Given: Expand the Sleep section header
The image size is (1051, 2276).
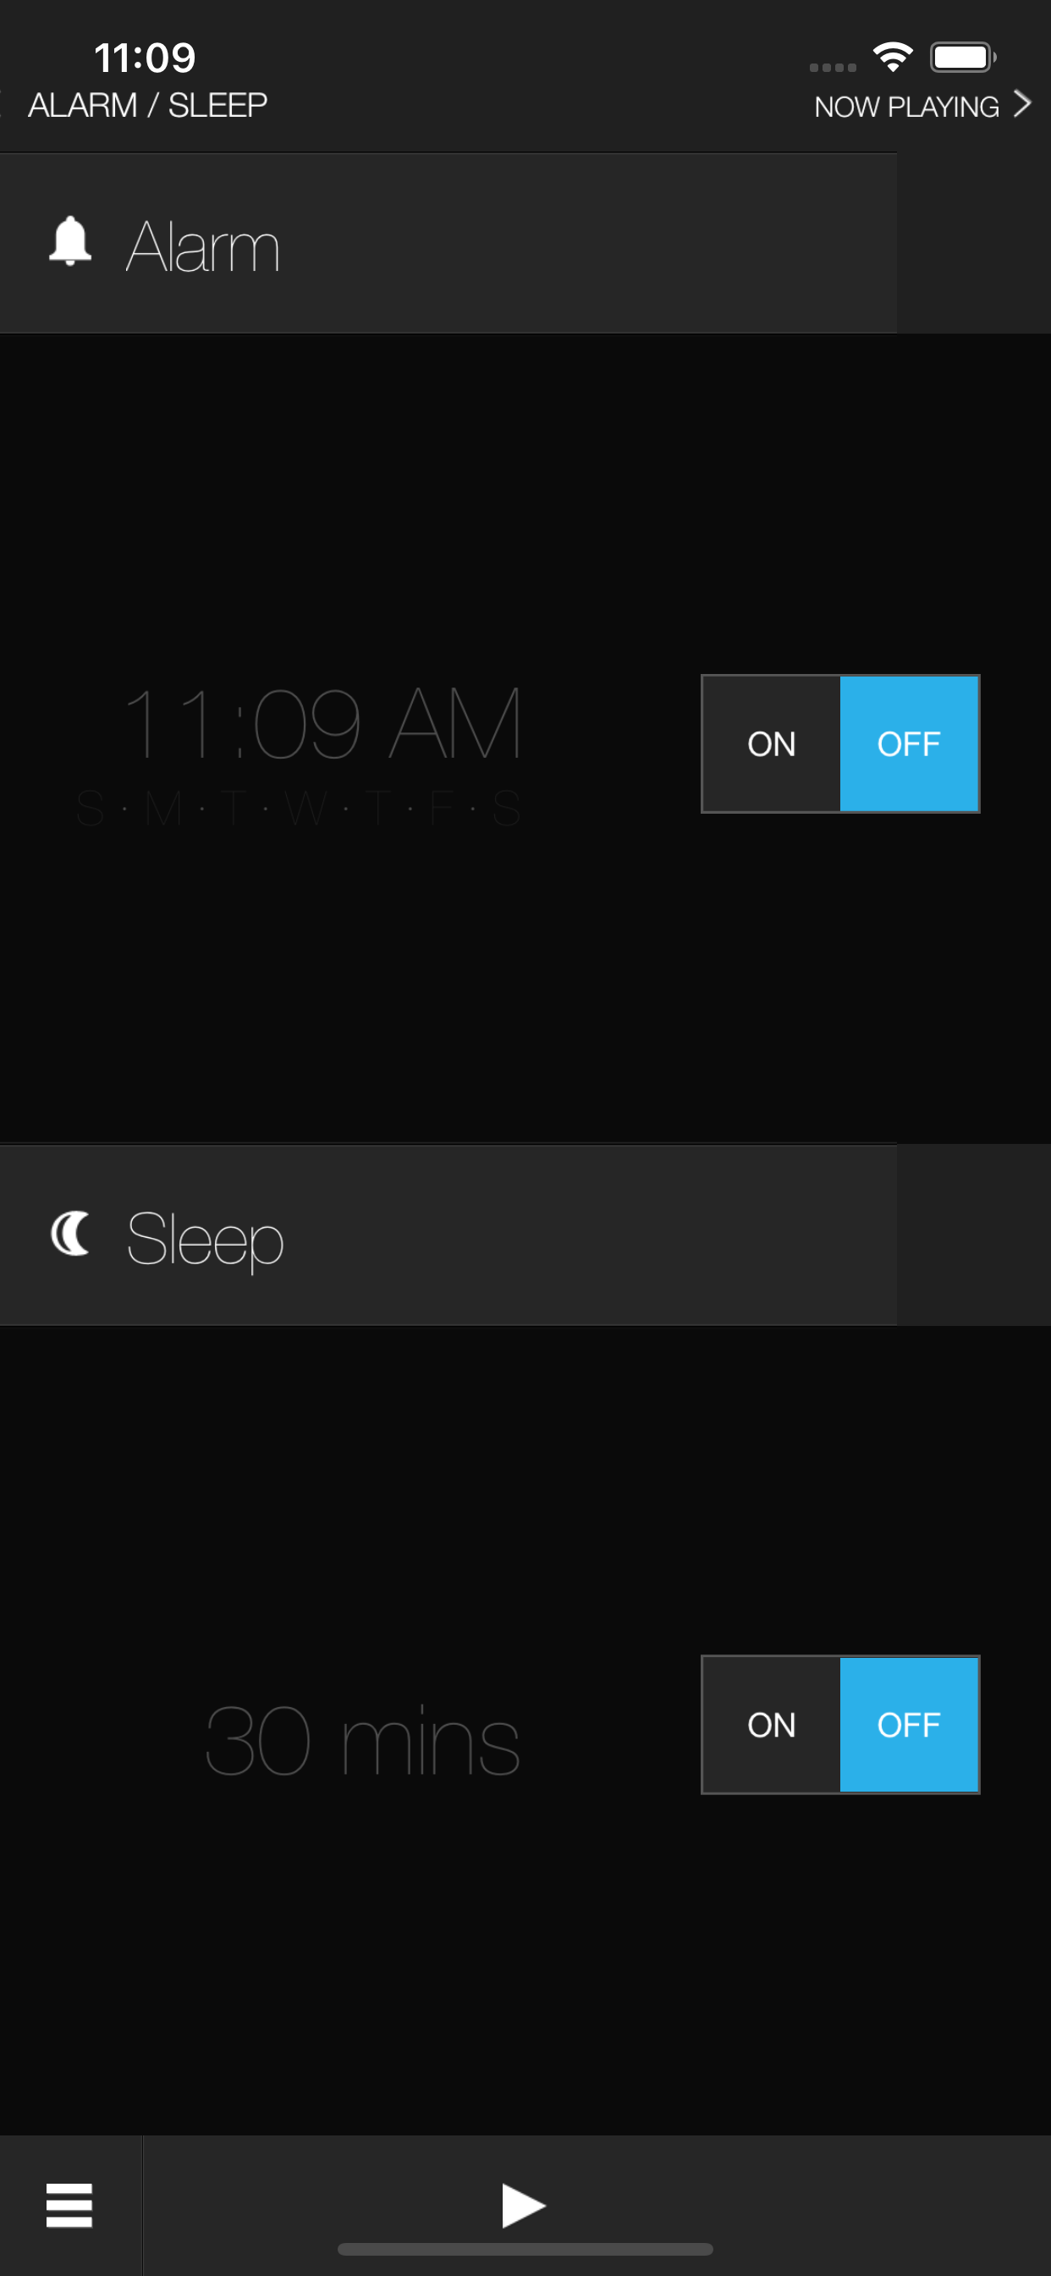Looking at the screenshot, I should click(448, 1235).
